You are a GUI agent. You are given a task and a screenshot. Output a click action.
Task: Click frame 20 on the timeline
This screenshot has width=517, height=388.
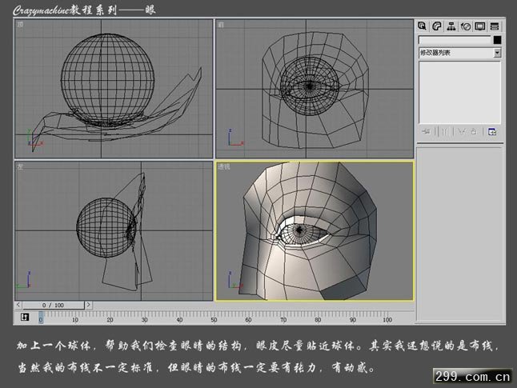point(110,319)
